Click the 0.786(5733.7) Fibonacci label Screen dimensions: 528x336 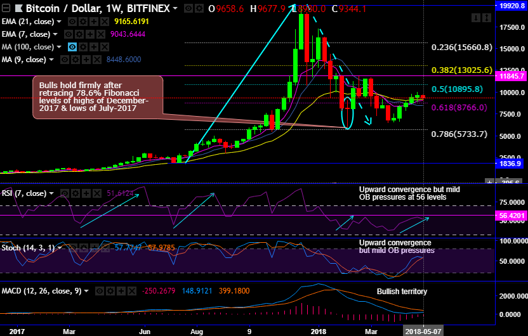coord(459,134)
